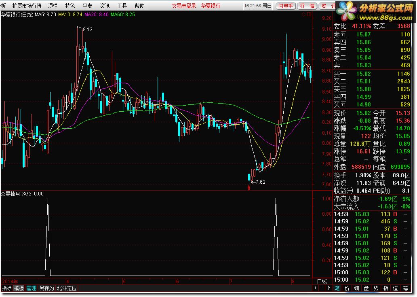This screenshot has width=417, height=297.
Task: Click the 资讯 button next to 行情
Action: [328, 6]
